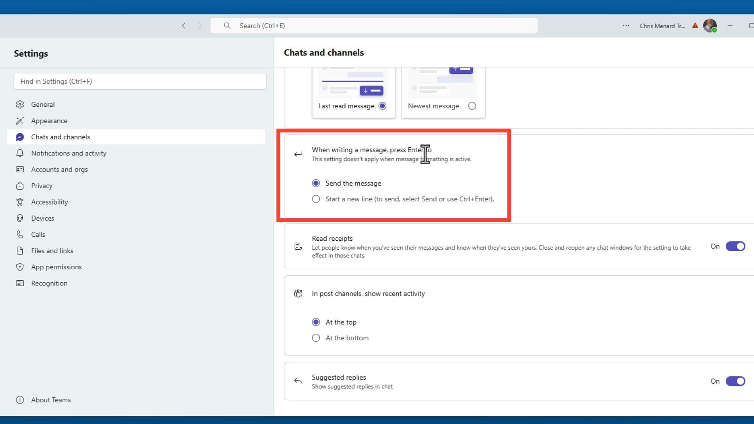Switch to the Appearance settings section
The height and width of the screenshot is (424, 754).
tap(49, 121)
